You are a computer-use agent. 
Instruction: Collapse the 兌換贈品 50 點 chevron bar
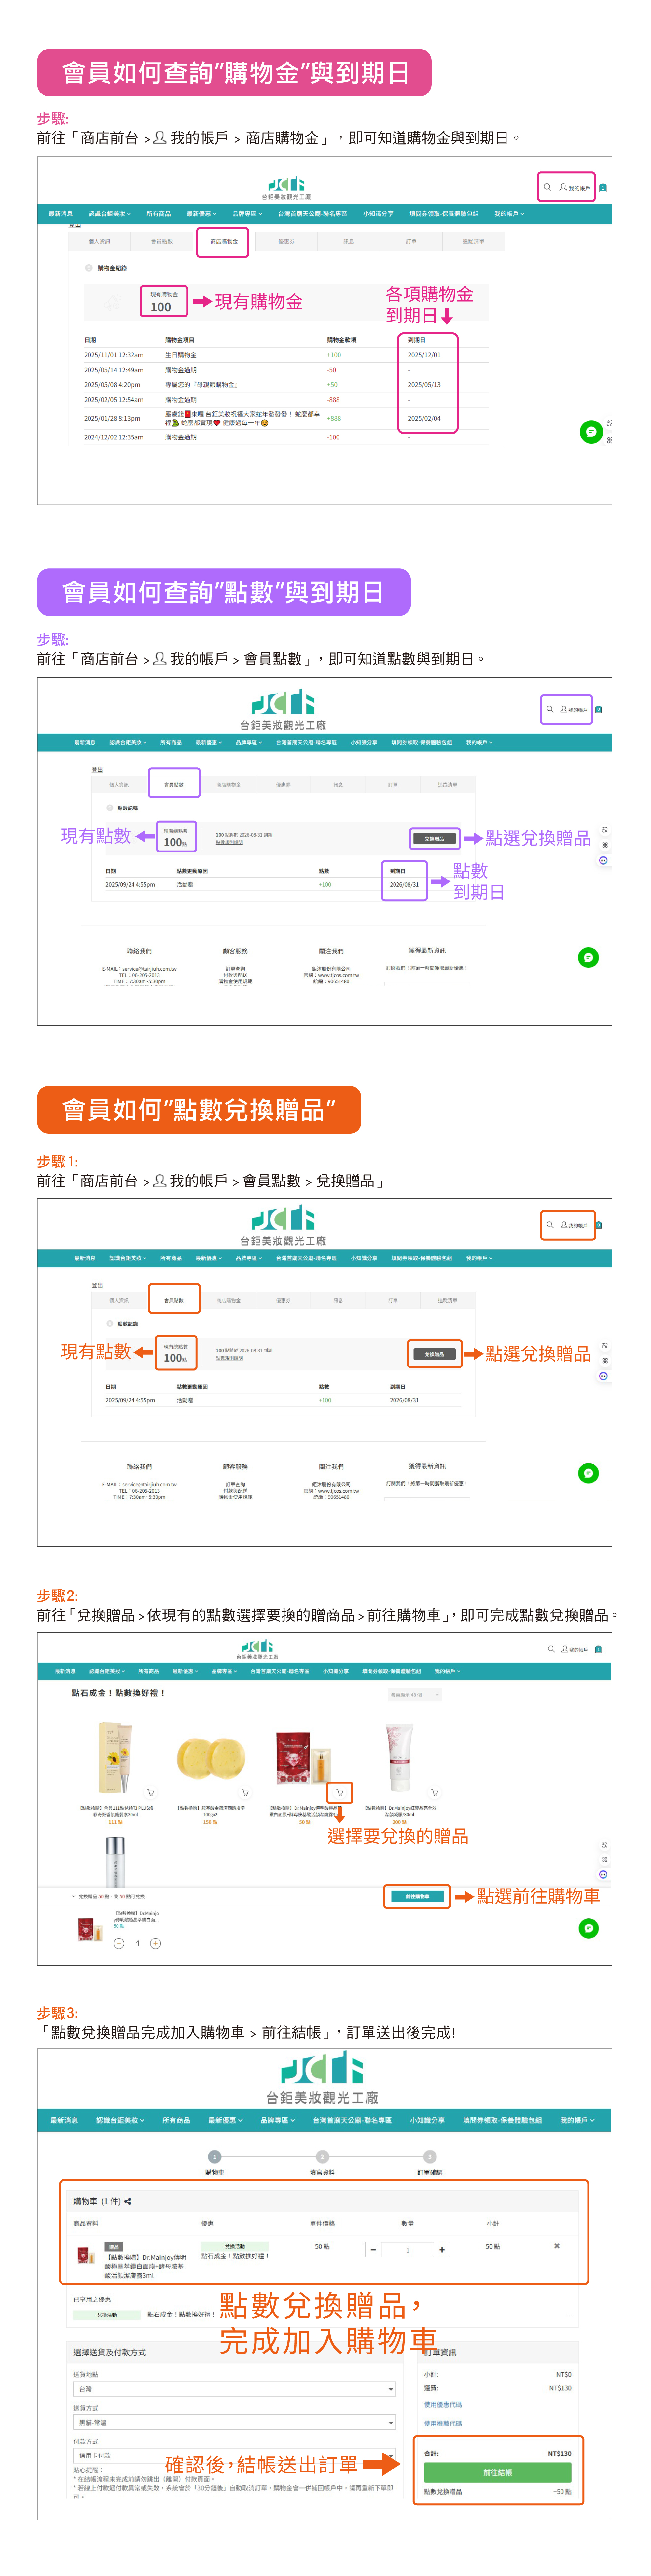tap(74, 1896)
